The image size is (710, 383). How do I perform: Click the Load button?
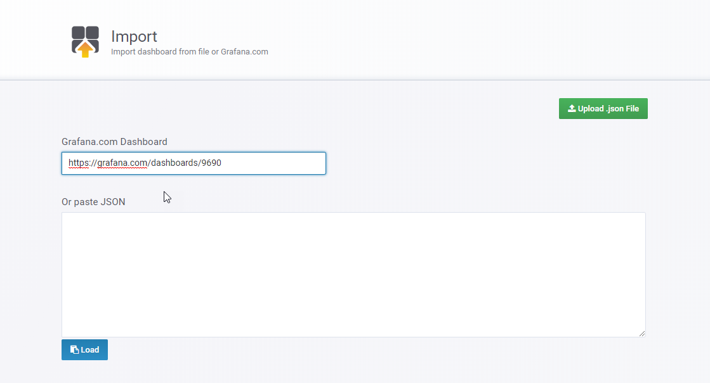[x=84, y=349]
